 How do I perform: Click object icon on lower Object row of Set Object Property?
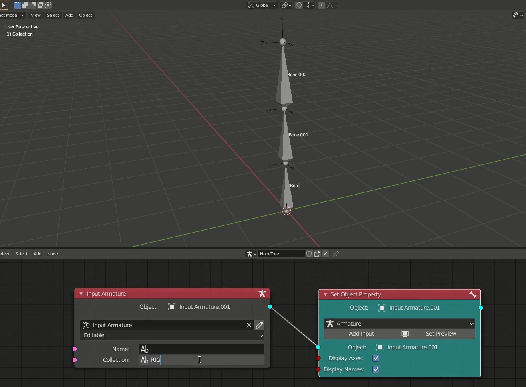point(380,347)
